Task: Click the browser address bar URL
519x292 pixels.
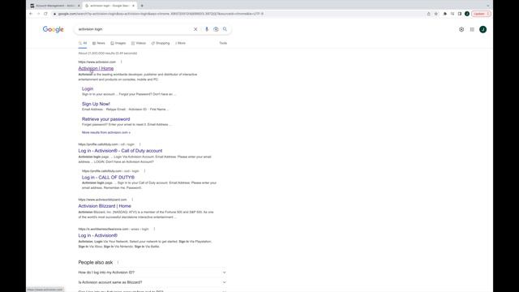Action: tap(161, 14)
